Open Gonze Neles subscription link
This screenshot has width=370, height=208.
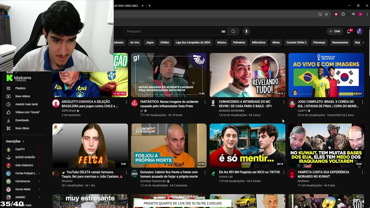point(23,189)
